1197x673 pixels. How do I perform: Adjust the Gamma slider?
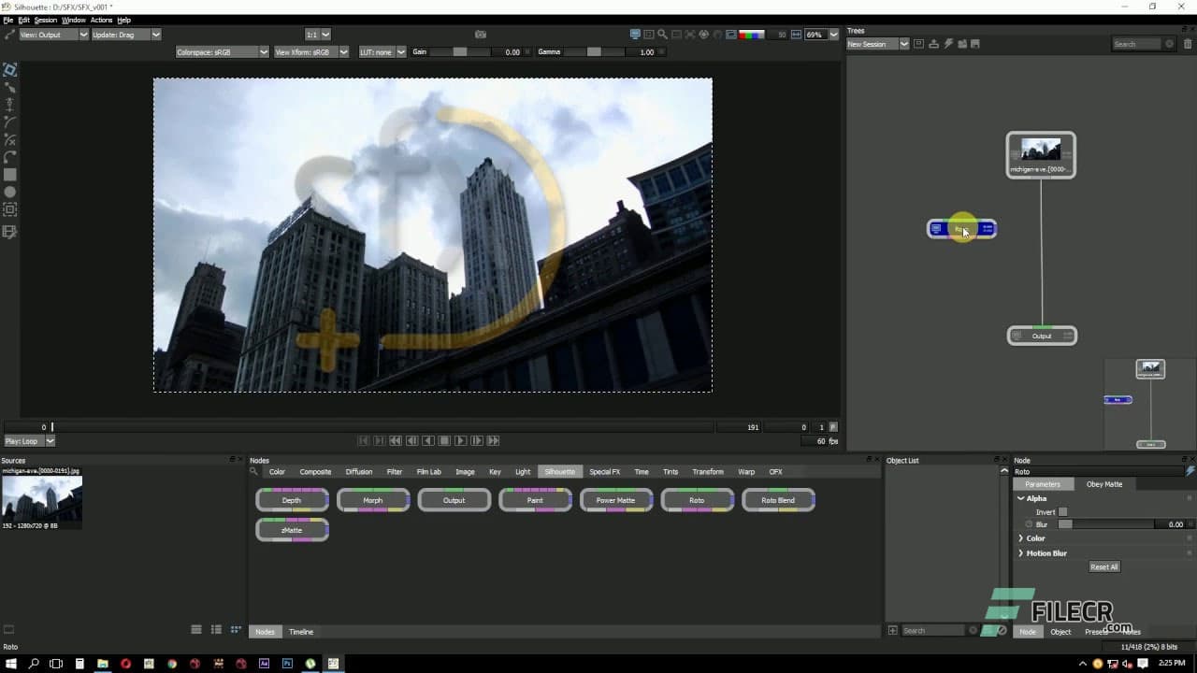pos(594,52)
